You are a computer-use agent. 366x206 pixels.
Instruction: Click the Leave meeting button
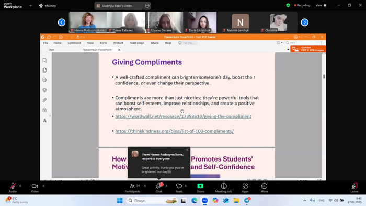point(354,186)
